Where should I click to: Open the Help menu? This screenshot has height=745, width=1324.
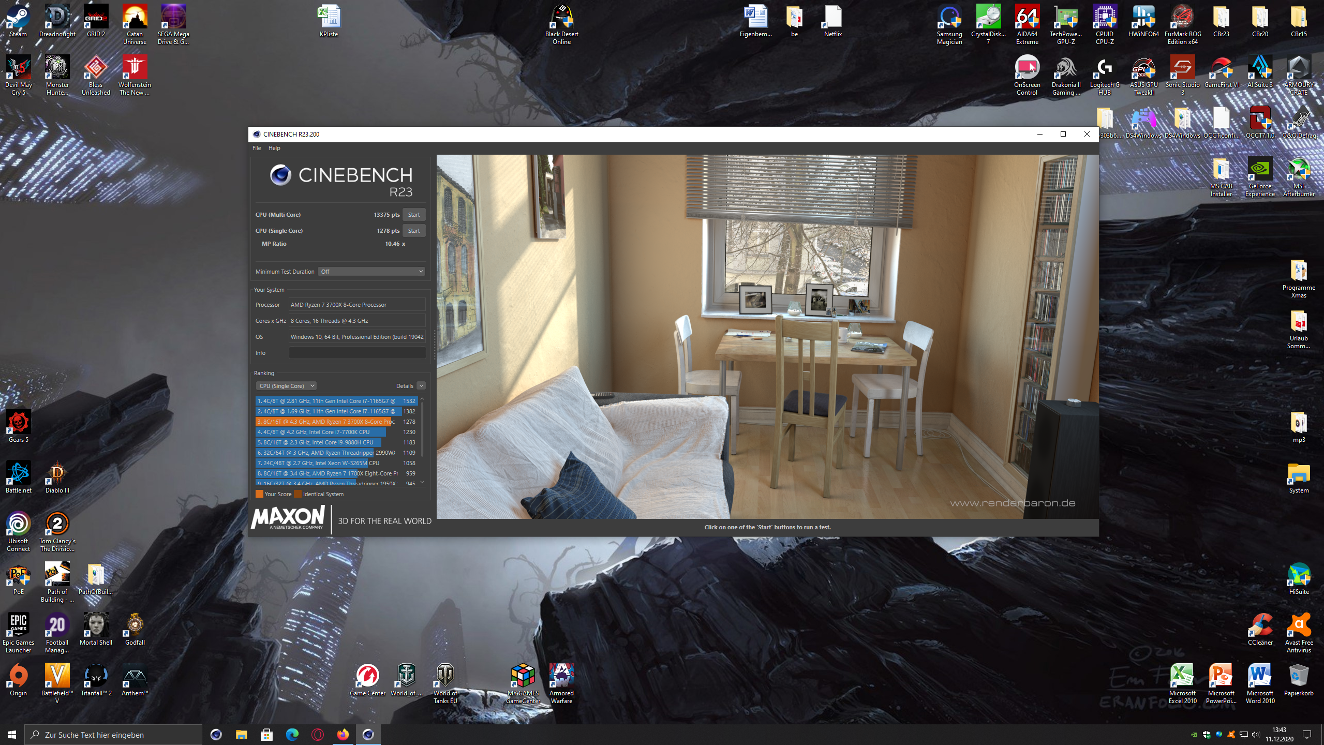tap(274, 148)
